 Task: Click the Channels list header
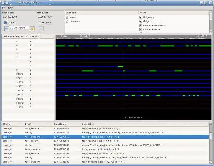(102, 13)
